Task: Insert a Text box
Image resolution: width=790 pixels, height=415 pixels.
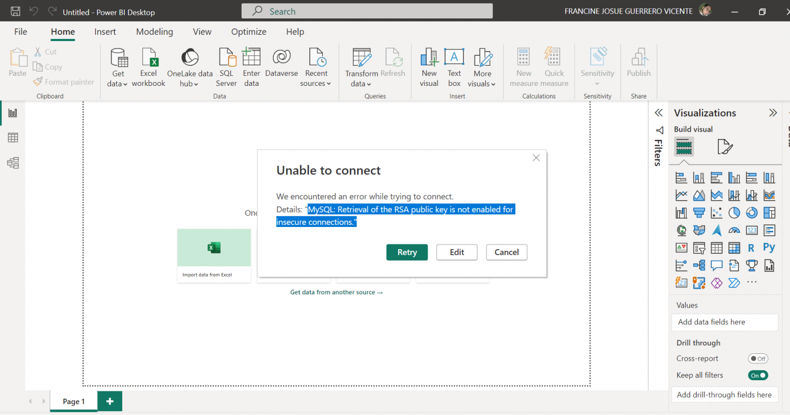Action: (x=454, y=67)
